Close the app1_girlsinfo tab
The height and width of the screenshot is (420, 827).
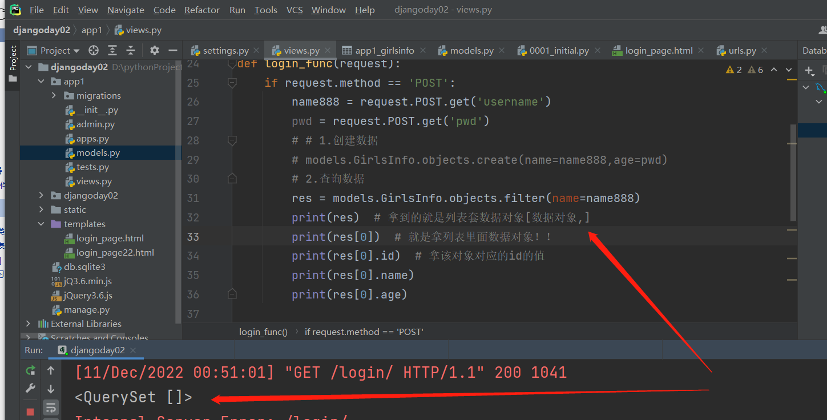coord(423,50)
